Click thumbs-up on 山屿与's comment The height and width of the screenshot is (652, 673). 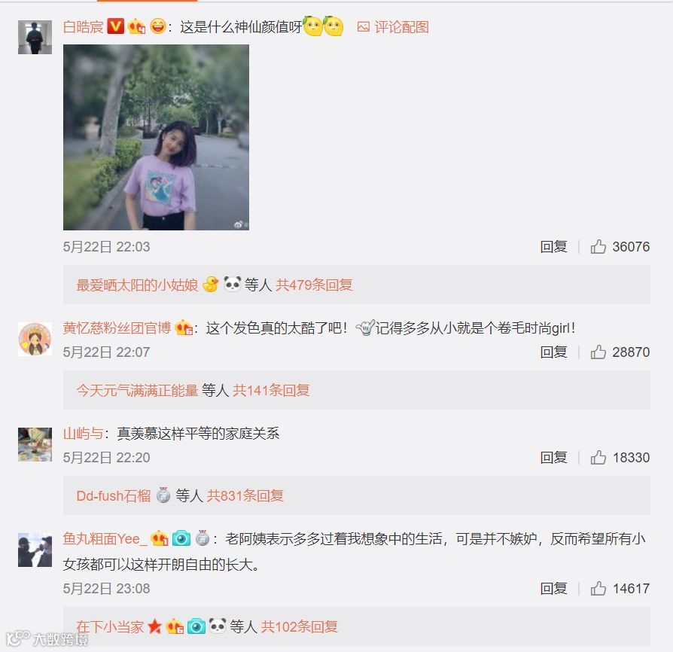point(598,458)
